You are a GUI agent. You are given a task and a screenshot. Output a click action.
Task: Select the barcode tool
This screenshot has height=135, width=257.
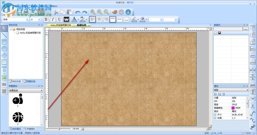point(4,85)
